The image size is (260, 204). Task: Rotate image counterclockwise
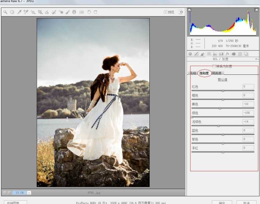click(89, 12)
